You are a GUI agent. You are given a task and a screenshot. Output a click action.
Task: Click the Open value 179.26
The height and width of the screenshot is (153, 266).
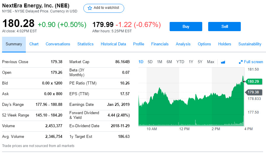[56, 73]
